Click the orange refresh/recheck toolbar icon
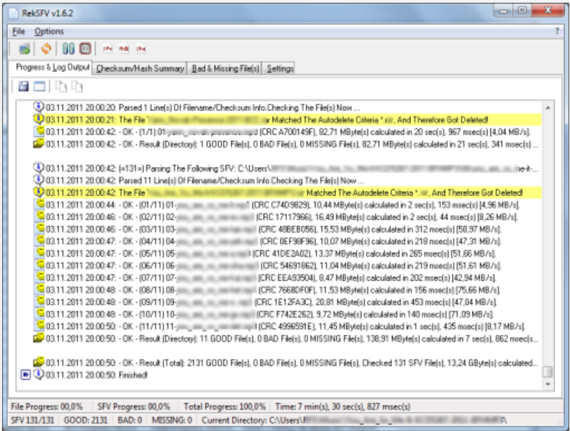The image size is (570, 431). click(x=46, y=49)
